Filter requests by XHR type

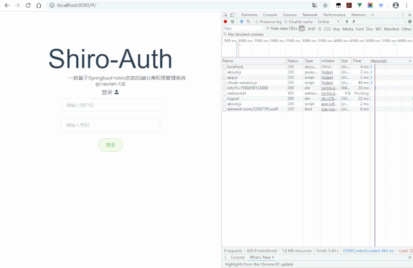[x=312, y=28]
